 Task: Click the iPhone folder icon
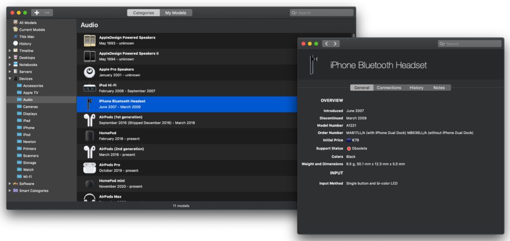[19, 128]
